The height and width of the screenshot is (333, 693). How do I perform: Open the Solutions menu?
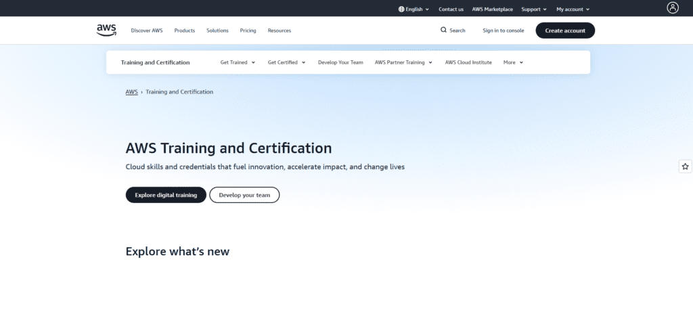tap(217, 30)
